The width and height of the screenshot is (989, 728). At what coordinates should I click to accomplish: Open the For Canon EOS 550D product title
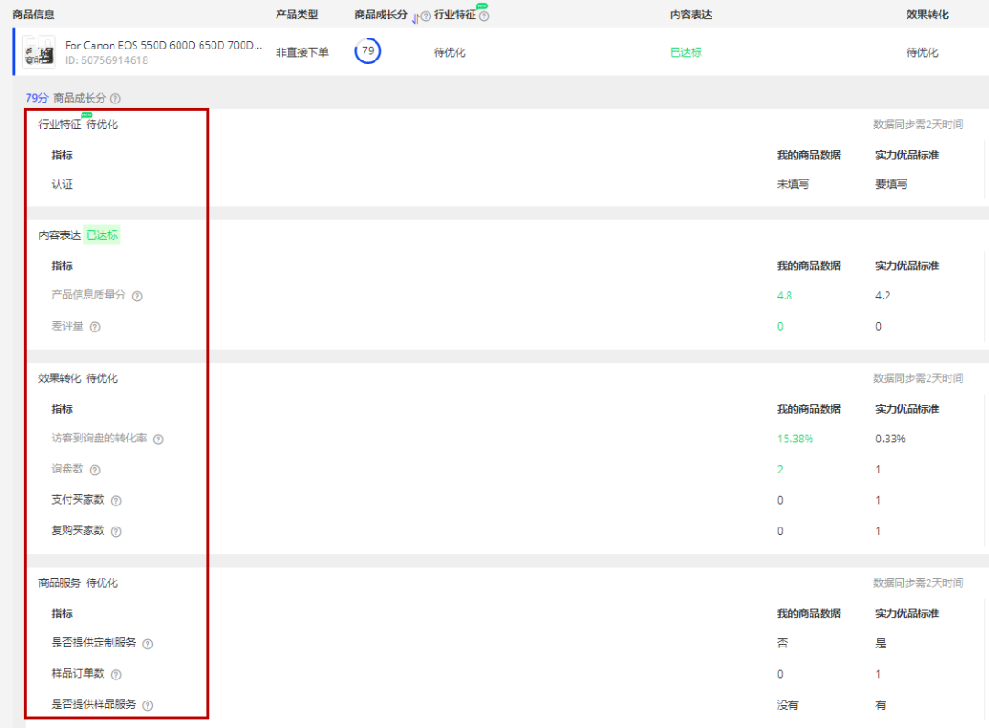(163, 45)
